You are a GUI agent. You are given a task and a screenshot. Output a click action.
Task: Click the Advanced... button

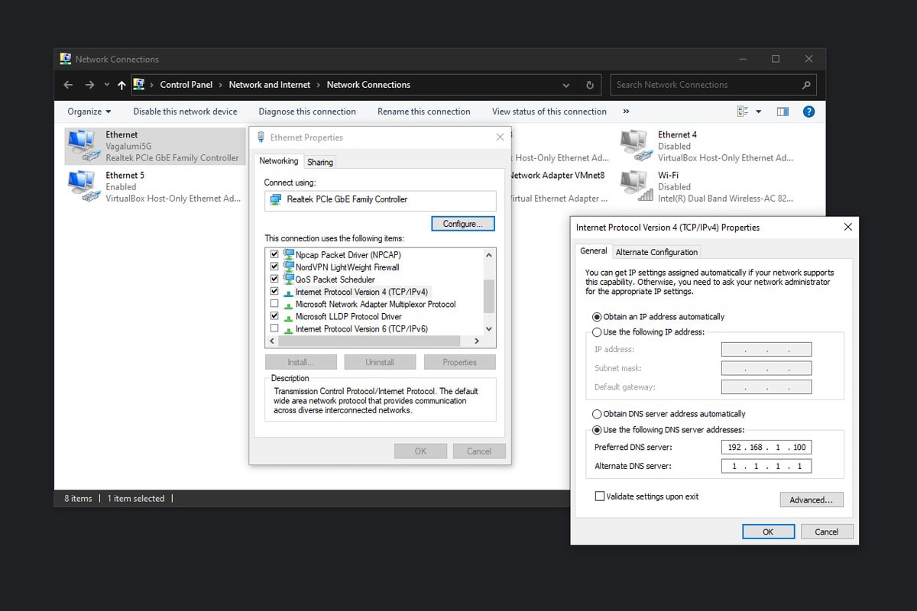811,500
